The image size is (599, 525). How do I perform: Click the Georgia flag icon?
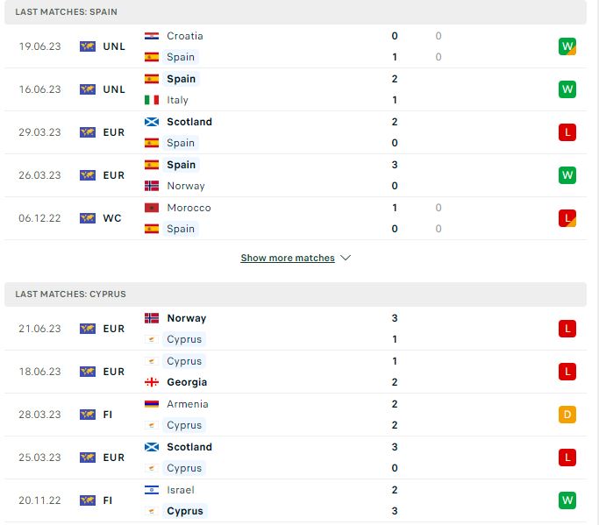pos(152,382)
